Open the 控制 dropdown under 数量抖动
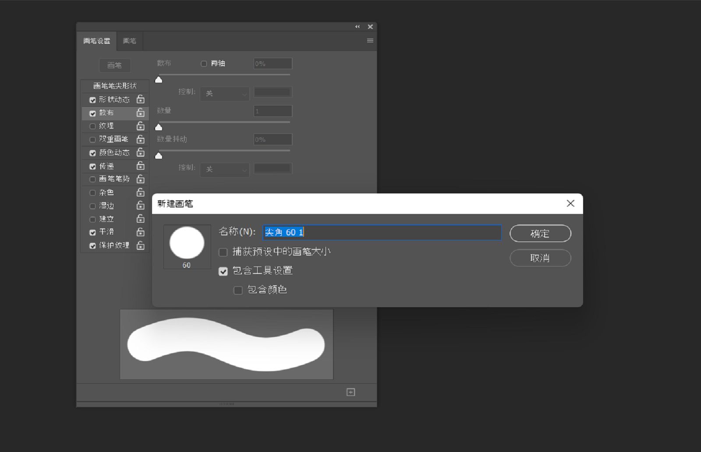This screenshot has width=701, height=452. [225, 169]
